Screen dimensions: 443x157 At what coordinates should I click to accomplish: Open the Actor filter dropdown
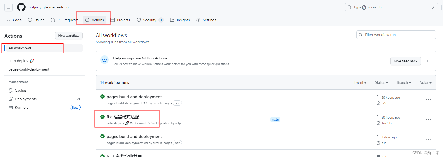click(425, 82)
